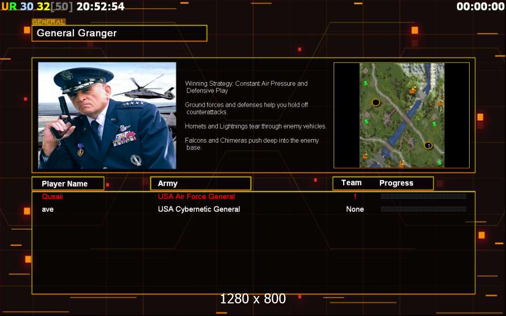Click 'USA Cybernetic General' army entry

tap(199, 209)
